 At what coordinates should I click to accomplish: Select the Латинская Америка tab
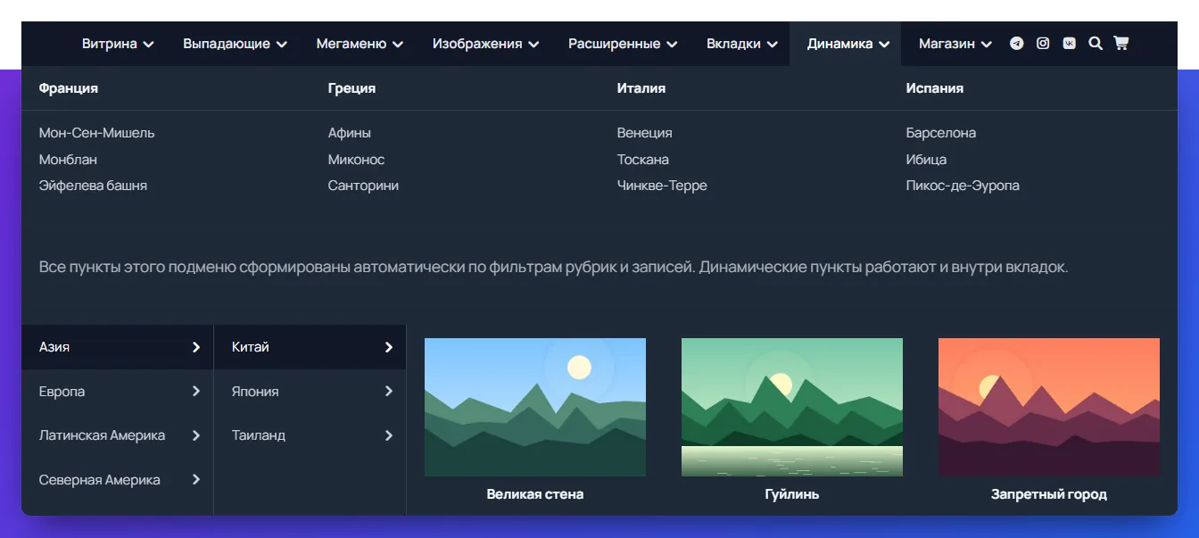click(118, 435)
